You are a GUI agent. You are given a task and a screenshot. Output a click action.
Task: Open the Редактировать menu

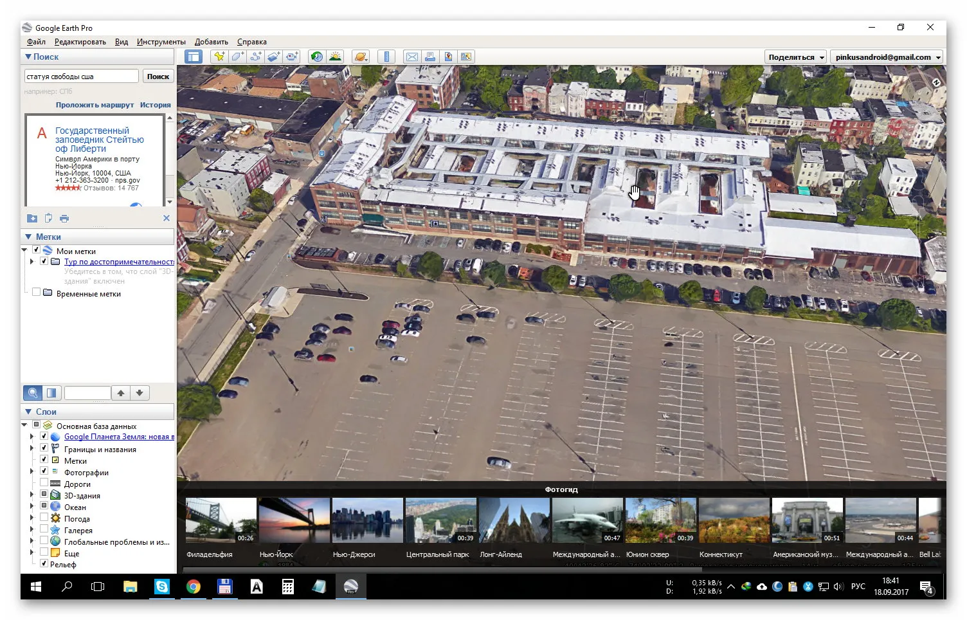80,42
